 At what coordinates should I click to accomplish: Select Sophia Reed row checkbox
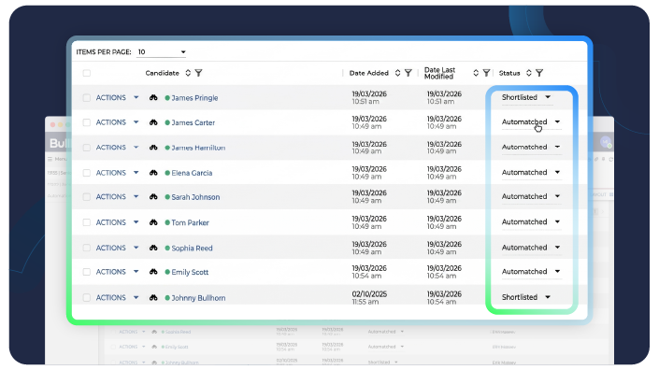(x=87, y=248)
